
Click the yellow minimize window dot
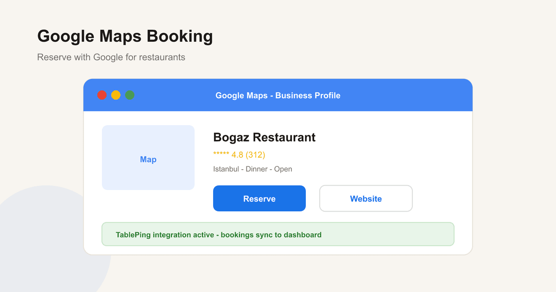click(116, 95)
